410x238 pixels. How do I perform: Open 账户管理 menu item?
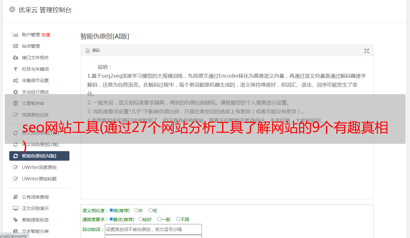tap(31, 35)
